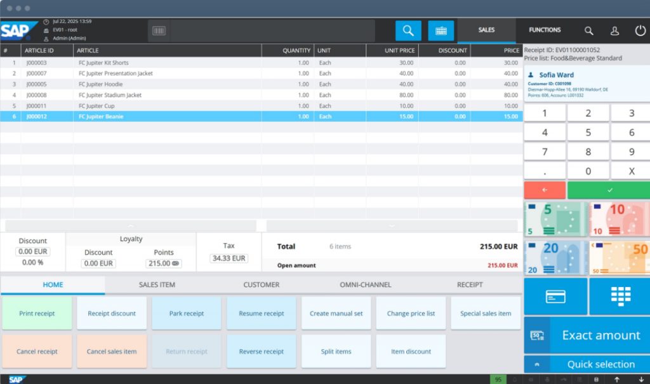
Task: Open the user profile icon
Action: pos(614,30)
